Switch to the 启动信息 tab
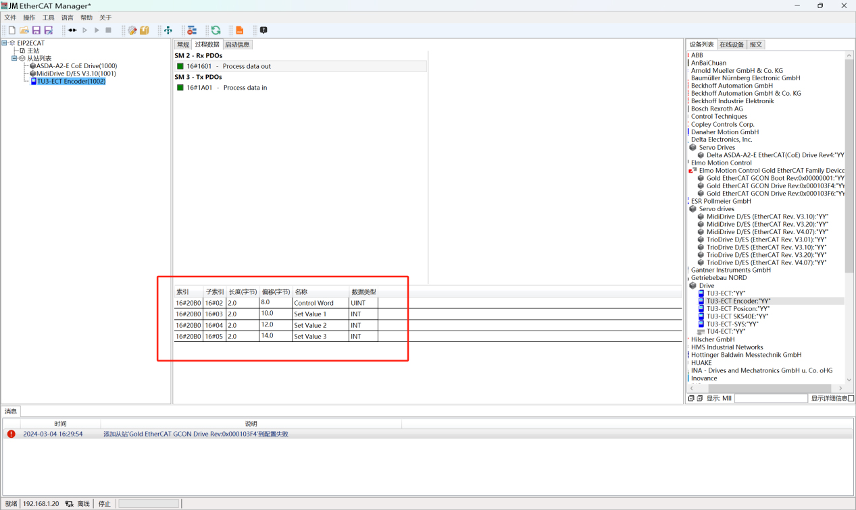Image resolution: width=856 pixels, height=510 pixels. click(x=237, y=45)
